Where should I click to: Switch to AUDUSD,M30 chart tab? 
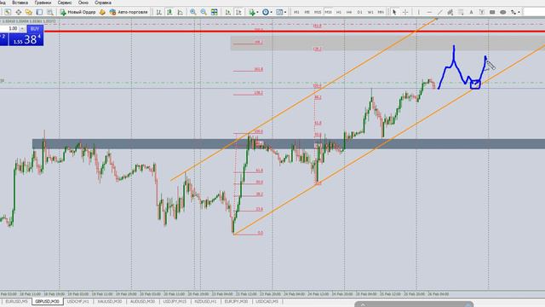coord(142,301)
